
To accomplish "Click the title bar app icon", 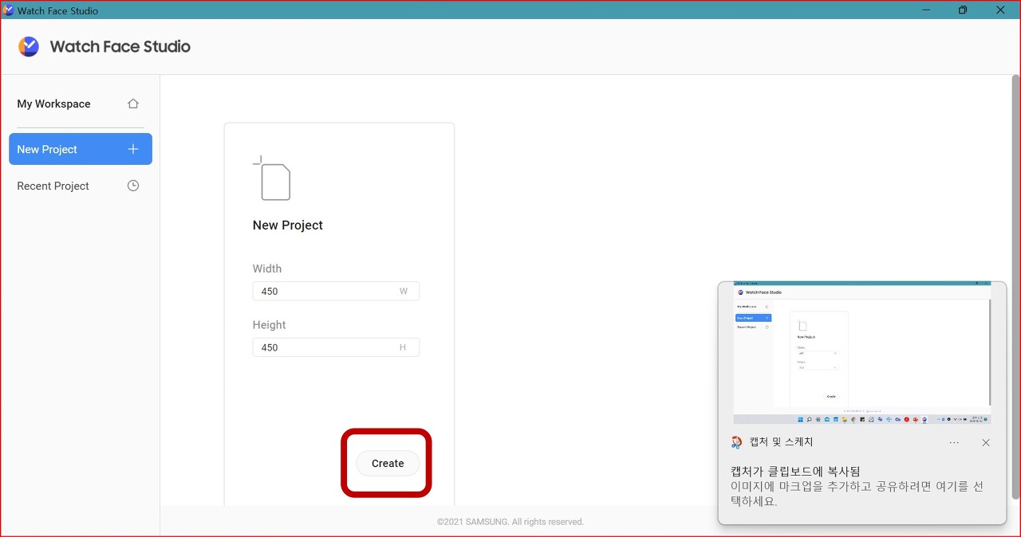I will point(8,10).
